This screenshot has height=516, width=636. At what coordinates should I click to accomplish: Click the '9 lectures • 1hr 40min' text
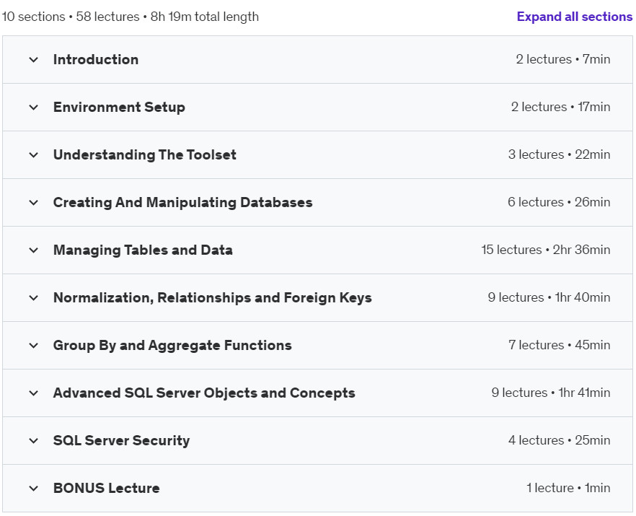tap(549, 297)
